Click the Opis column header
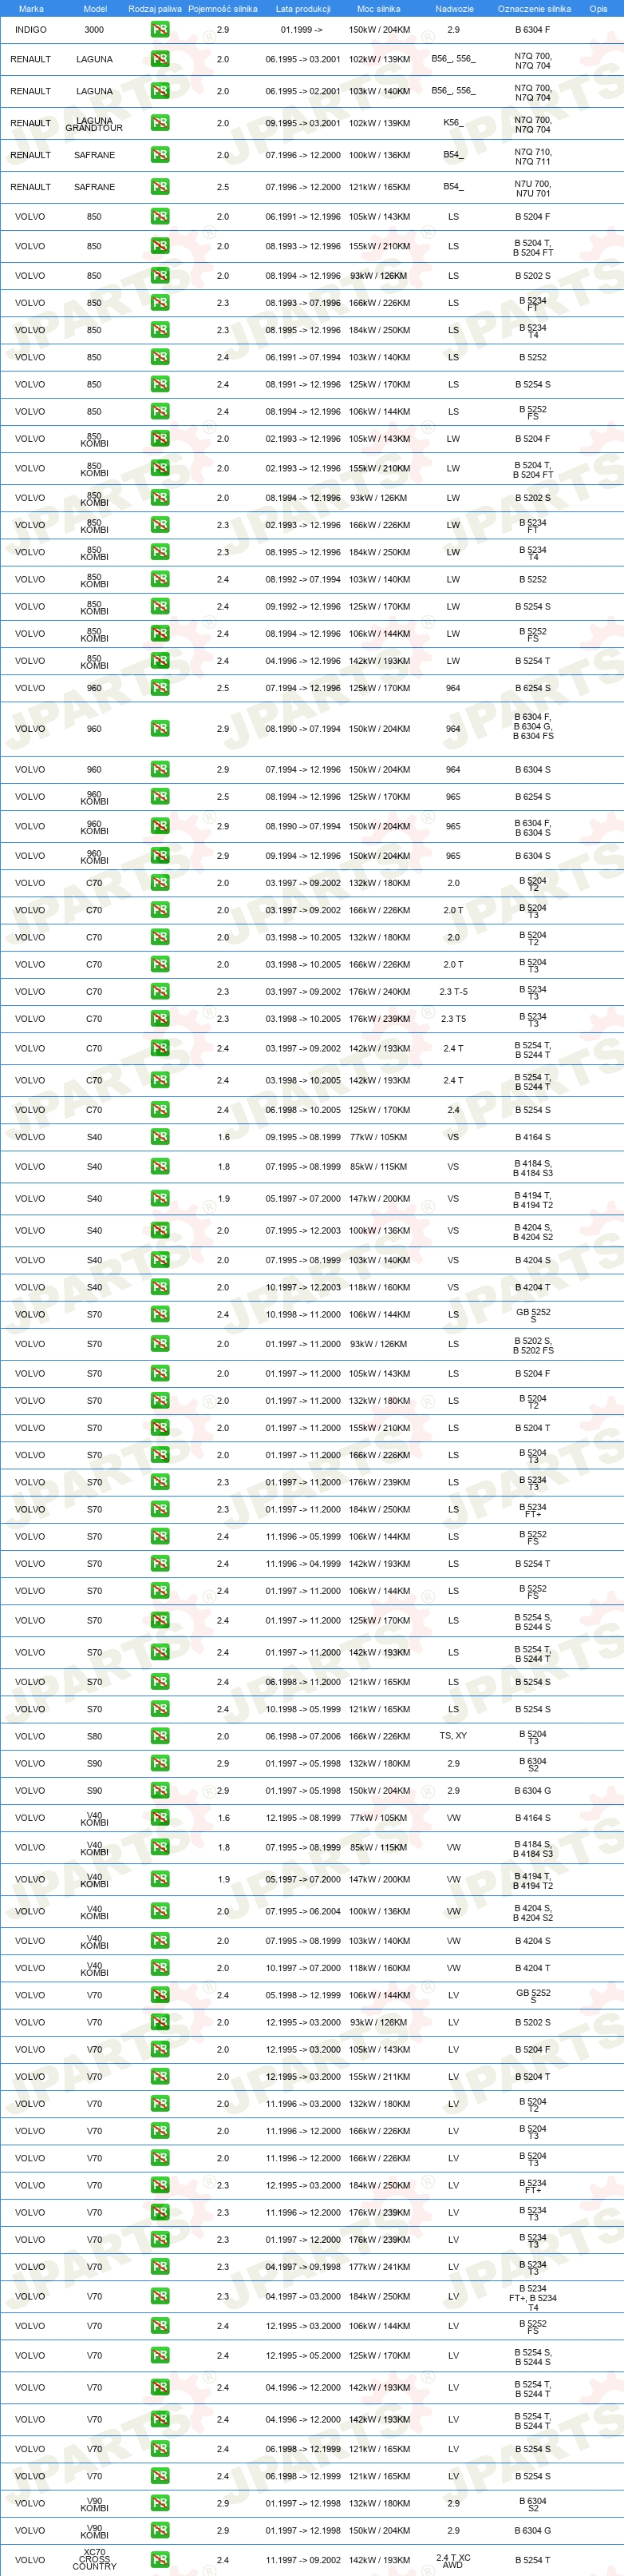Viewport: 624px width, 2576px height. point(598,9)
